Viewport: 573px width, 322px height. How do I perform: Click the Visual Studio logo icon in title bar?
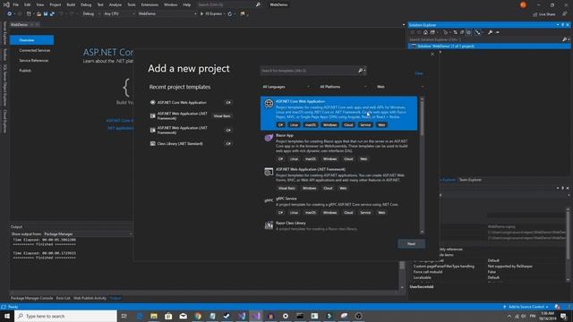click(x=6, y=4)
